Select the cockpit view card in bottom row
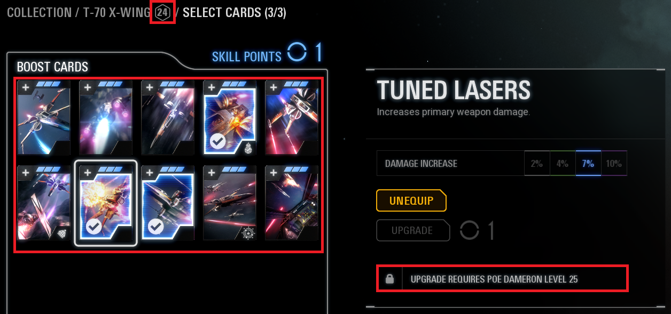 pos(292,203)
